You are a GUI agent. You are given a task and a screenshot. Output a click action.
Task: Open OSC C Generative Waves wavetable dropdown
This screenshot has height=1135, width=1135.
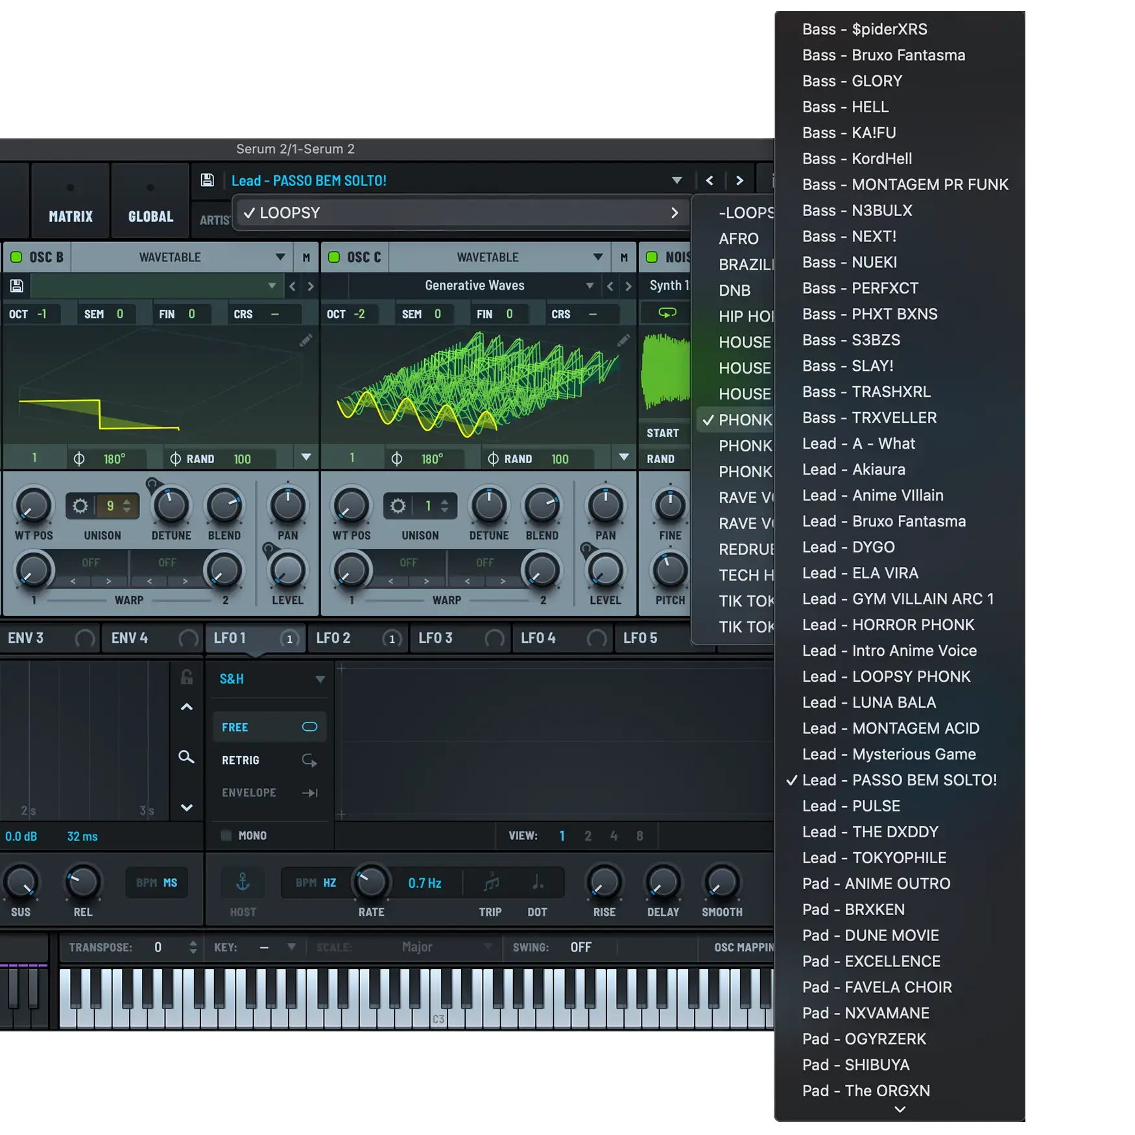pos(589,285)
